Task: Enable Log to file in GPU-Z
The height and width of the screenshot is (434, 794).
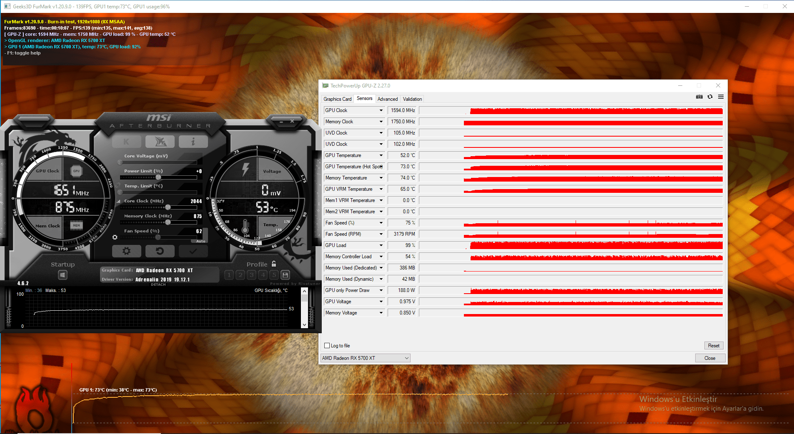Action: pos(327,345)
